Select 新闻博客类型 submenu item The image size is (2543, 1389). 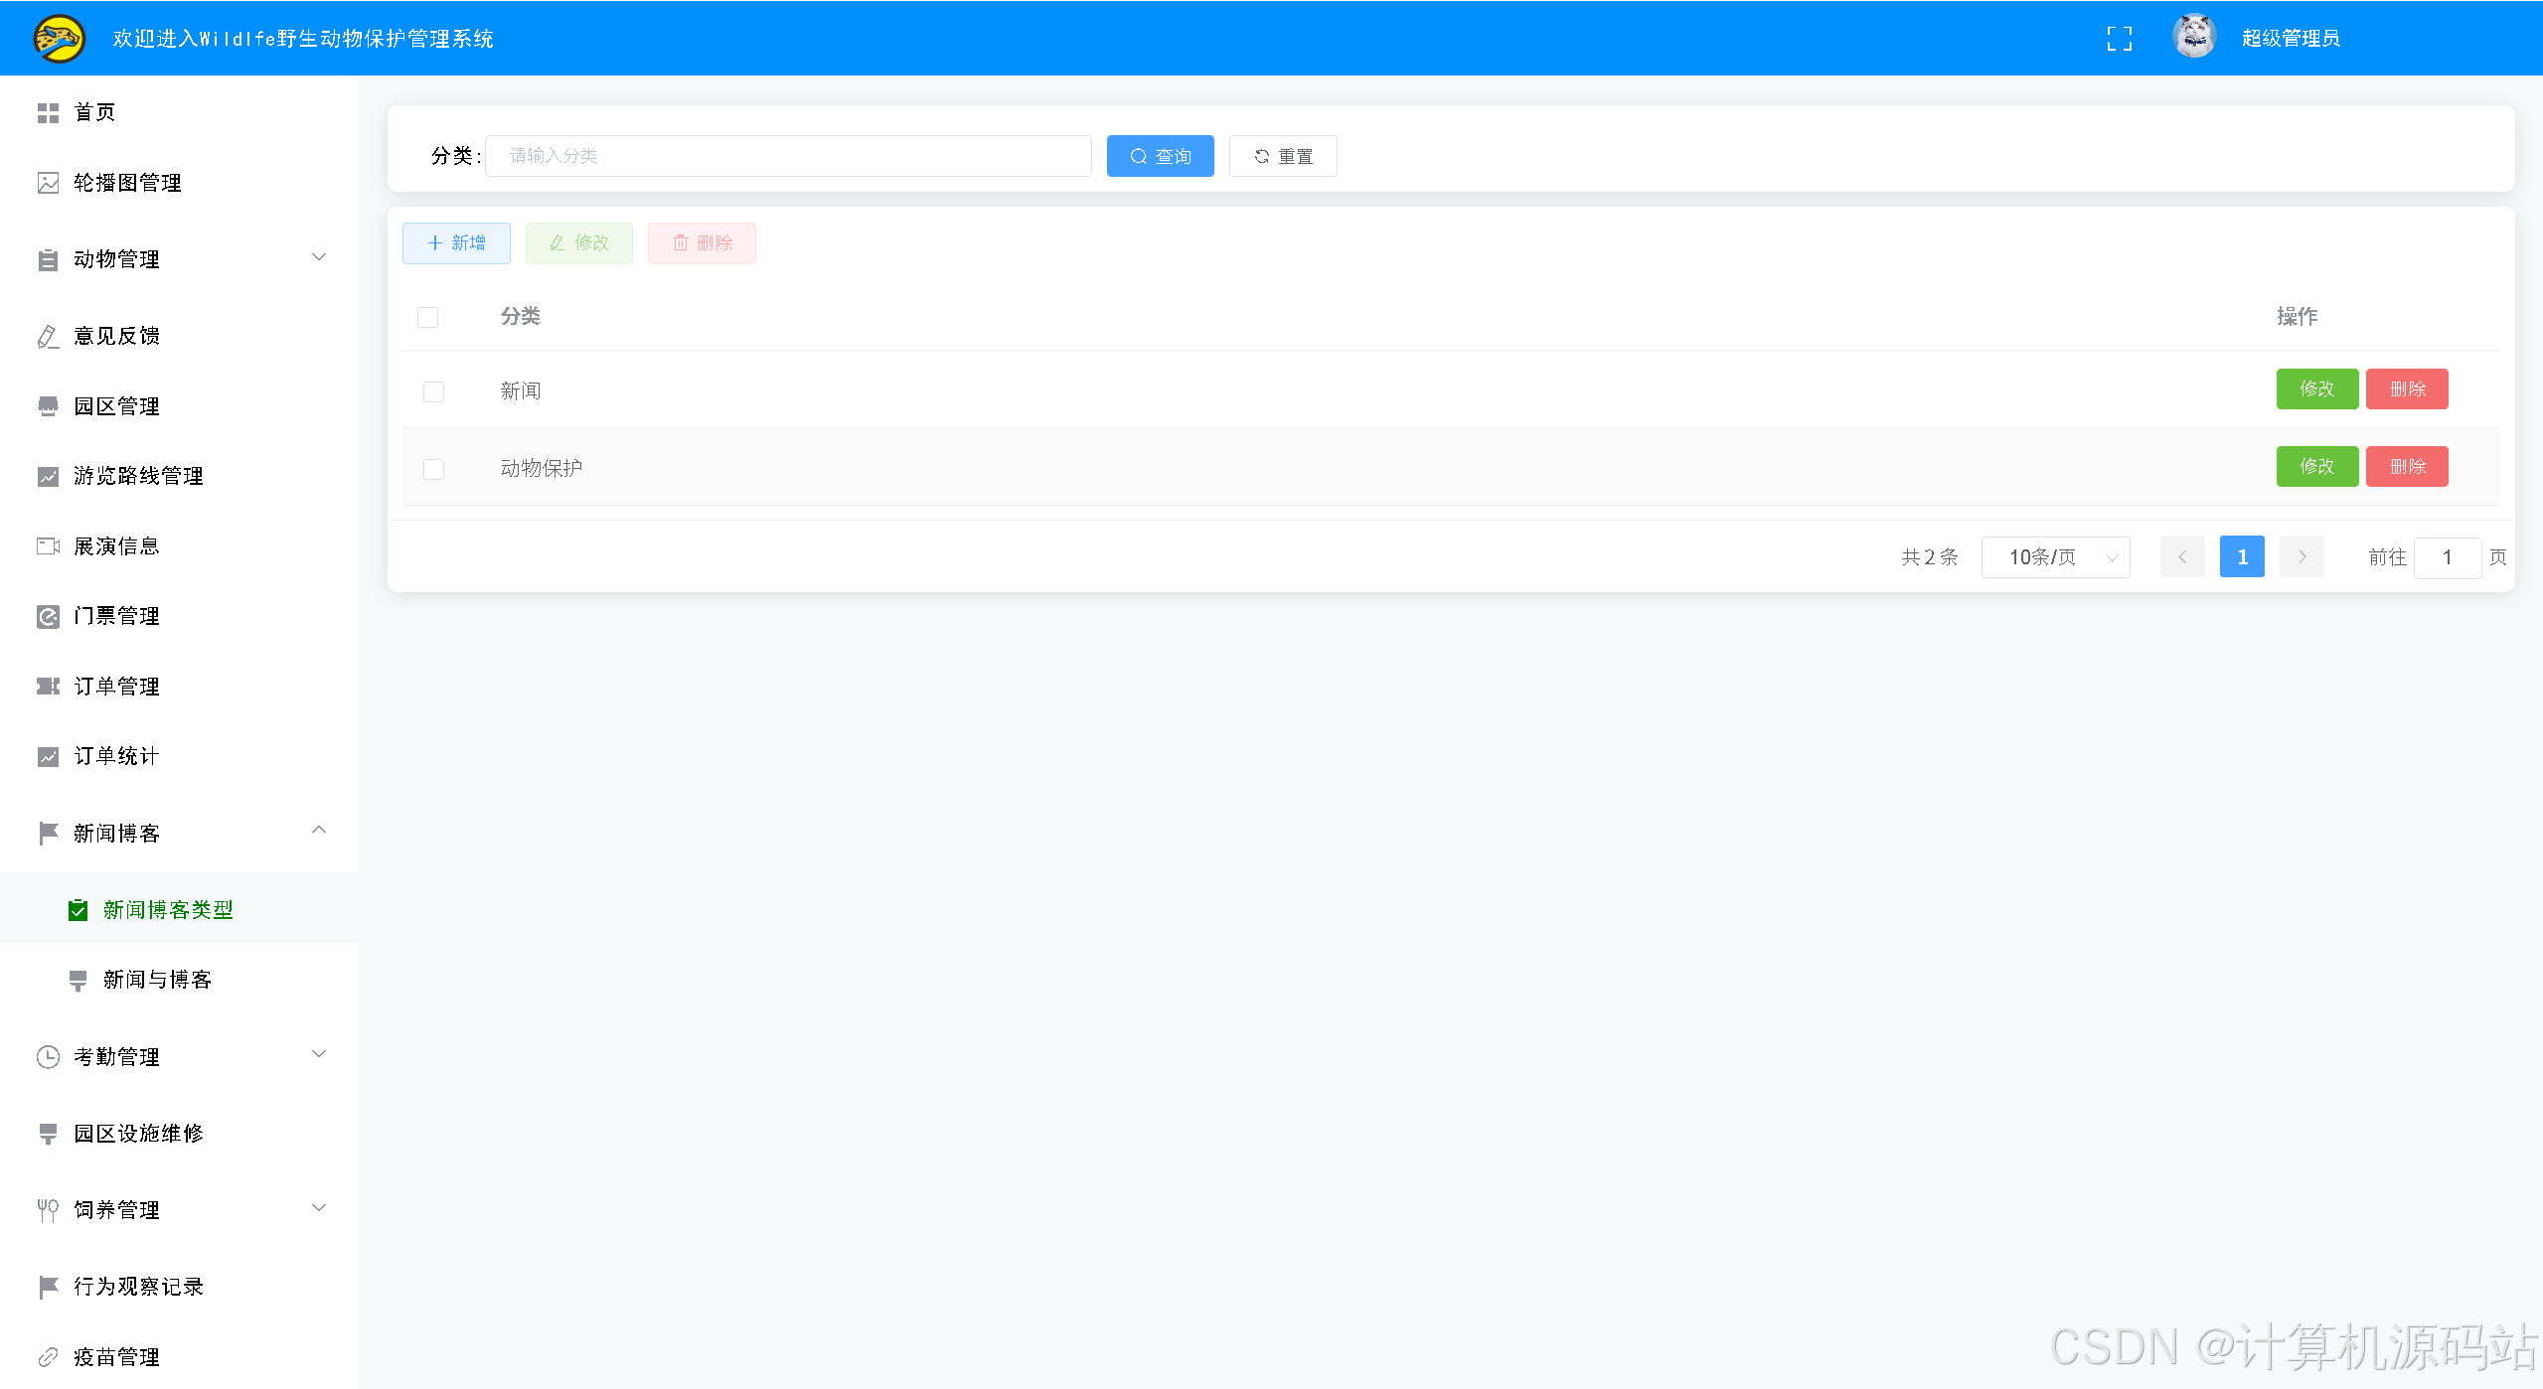coord(179,909)
